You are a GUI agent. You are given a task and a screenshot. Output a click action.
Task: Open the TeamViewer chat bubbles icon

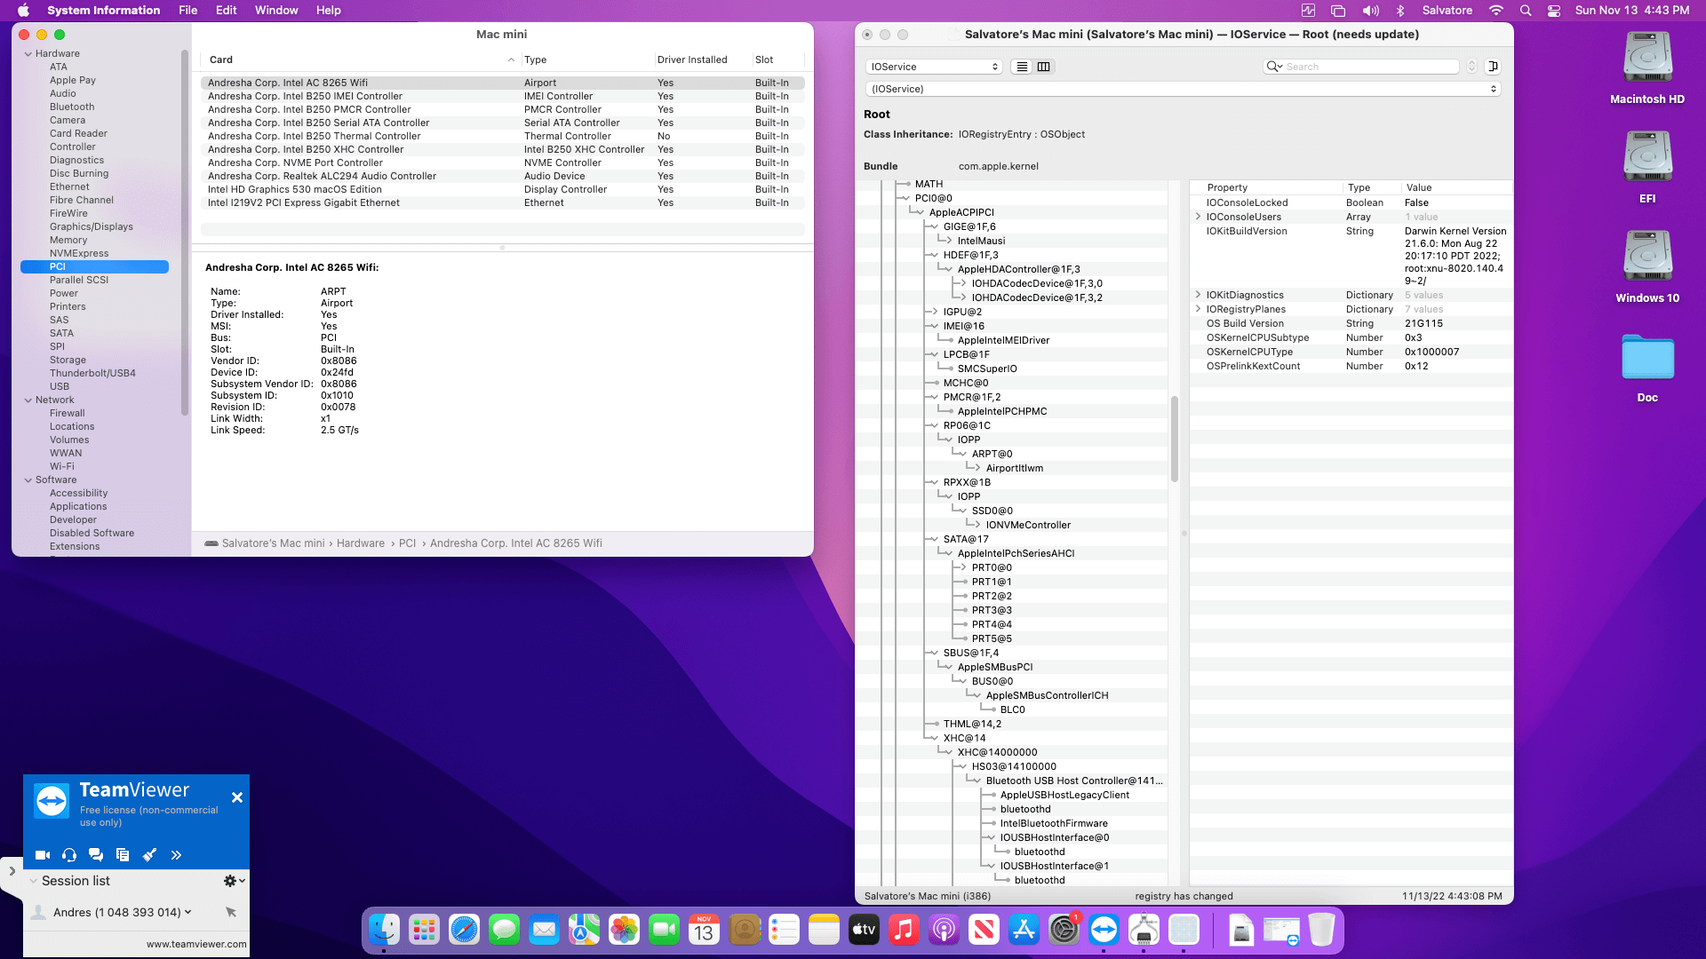click(x=96, y=855)
